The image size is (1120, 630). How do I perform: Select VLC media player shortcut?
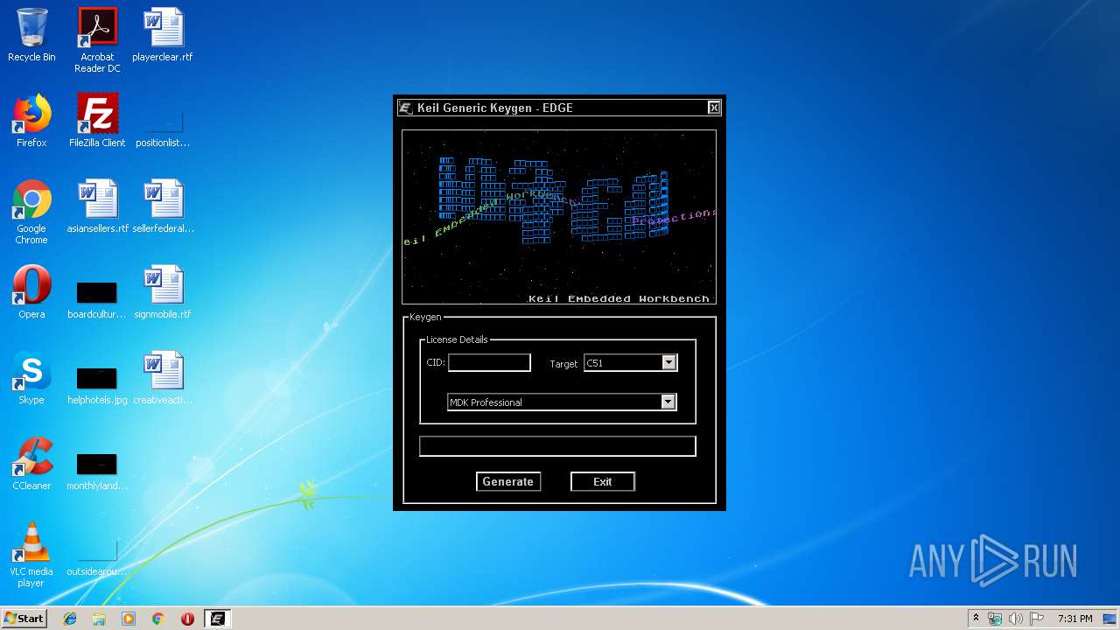click(x=31, y=555)
